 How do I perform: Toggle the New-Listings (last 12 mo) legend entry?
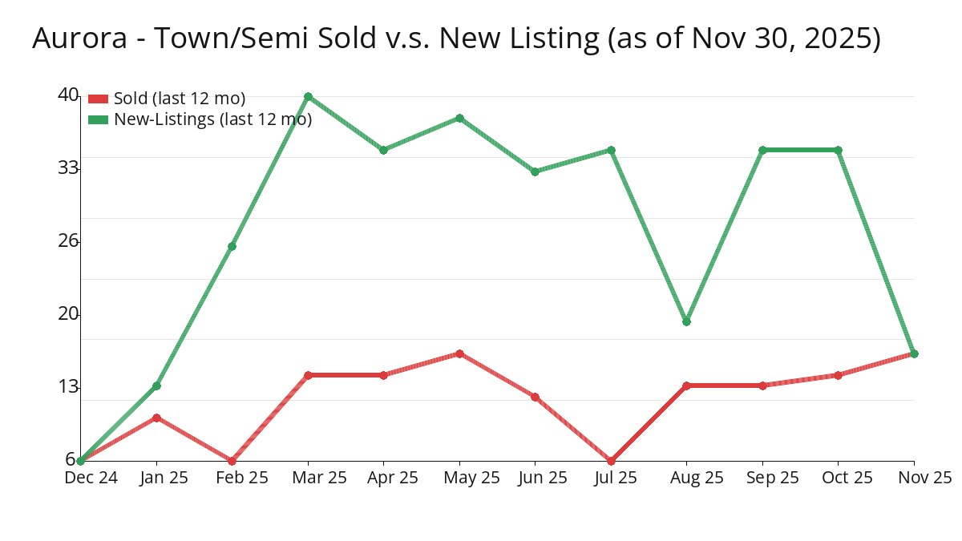point(212,119)
